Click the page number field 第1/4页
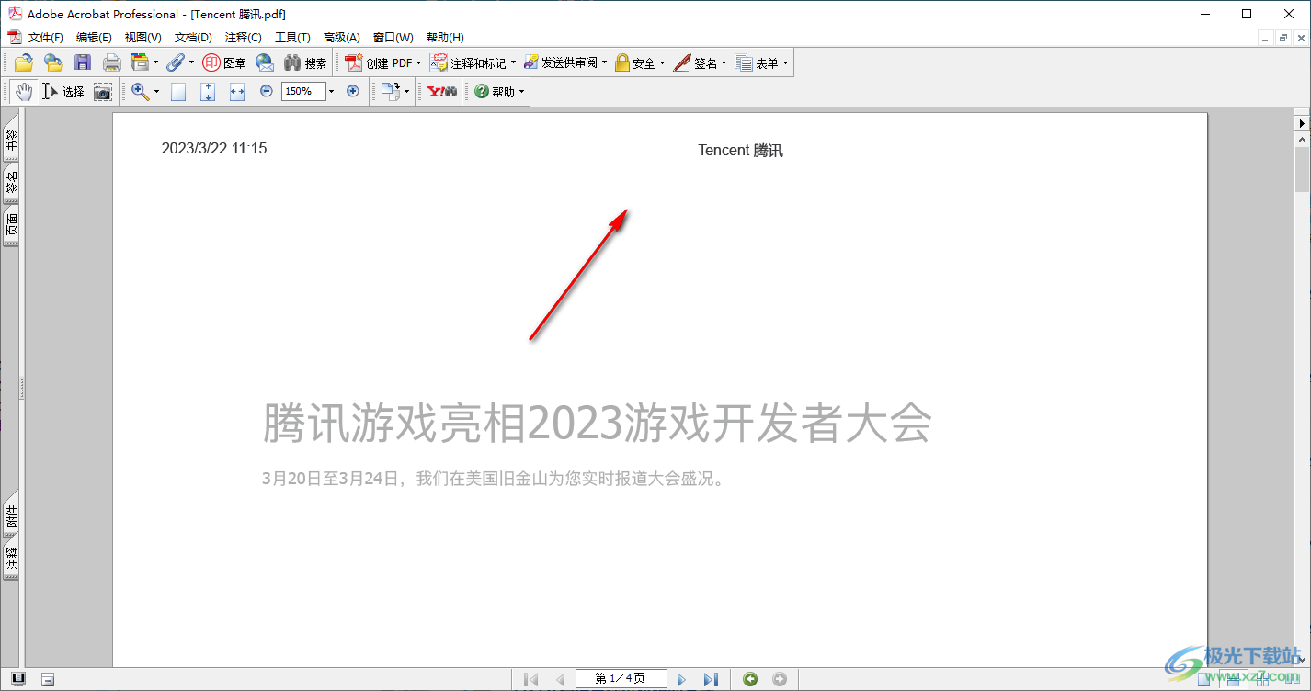This screenshot has height=691, width=1311. pyautogui.click(x=621, y=679)
